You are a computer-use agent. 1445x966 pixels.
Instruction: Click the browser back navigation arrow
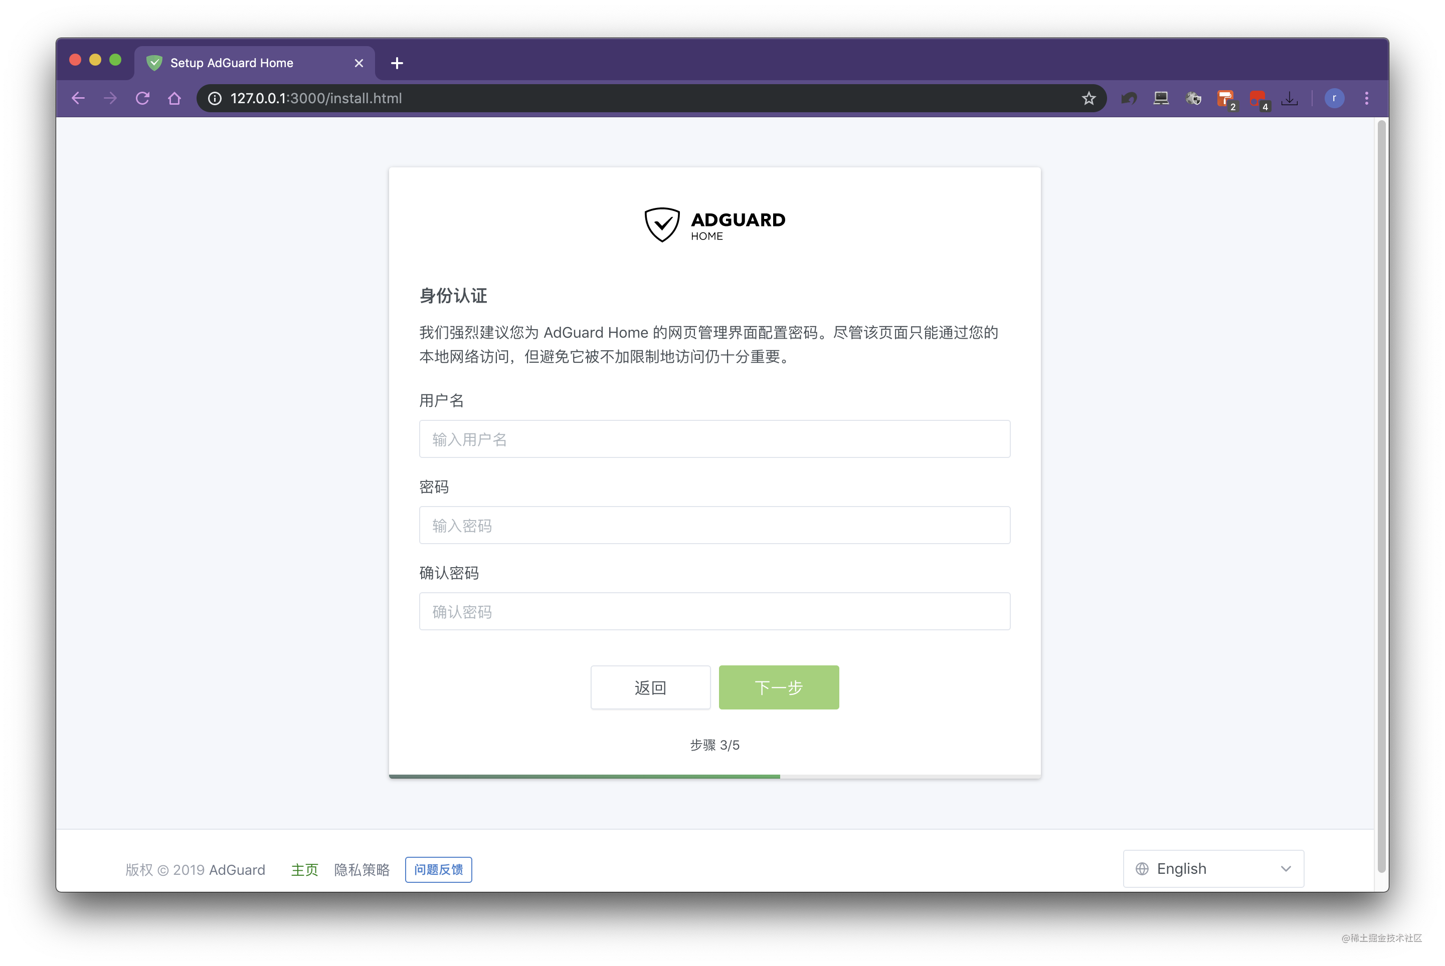click(81, 98)
